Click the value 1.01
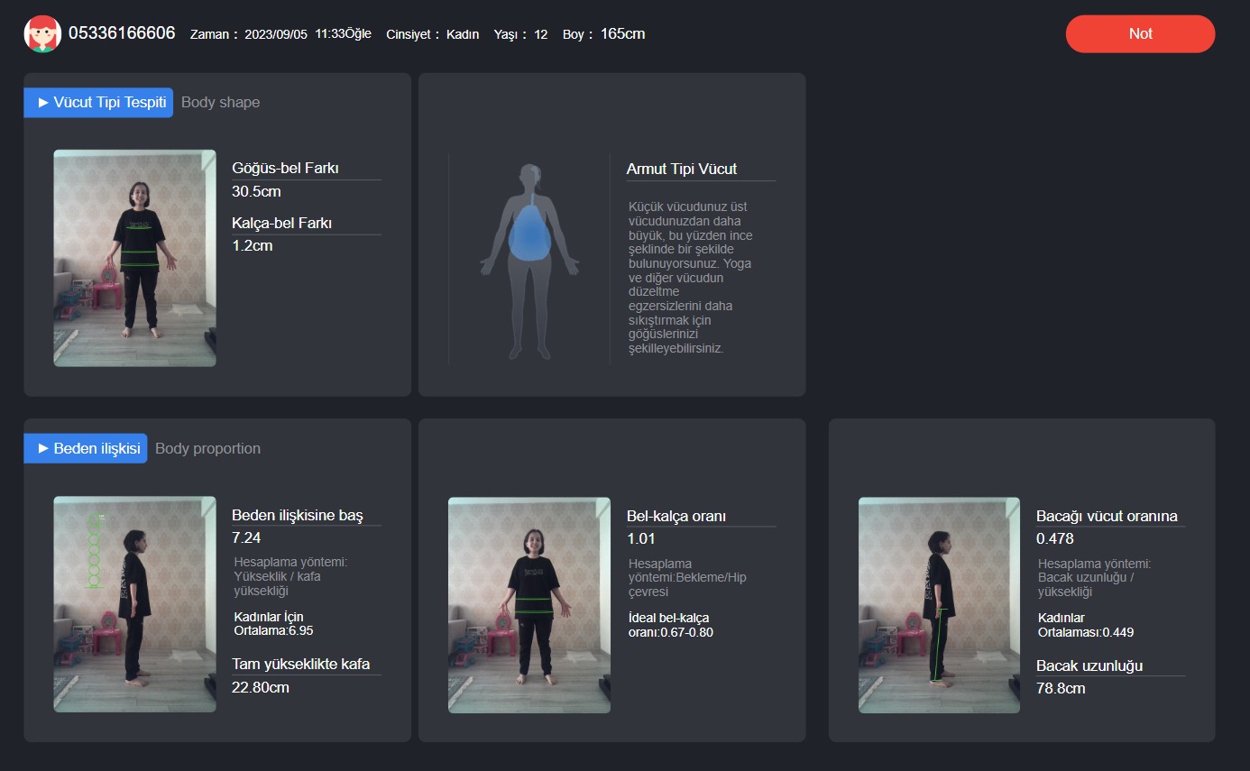The image size is (1250, 771). click(641, 538)
